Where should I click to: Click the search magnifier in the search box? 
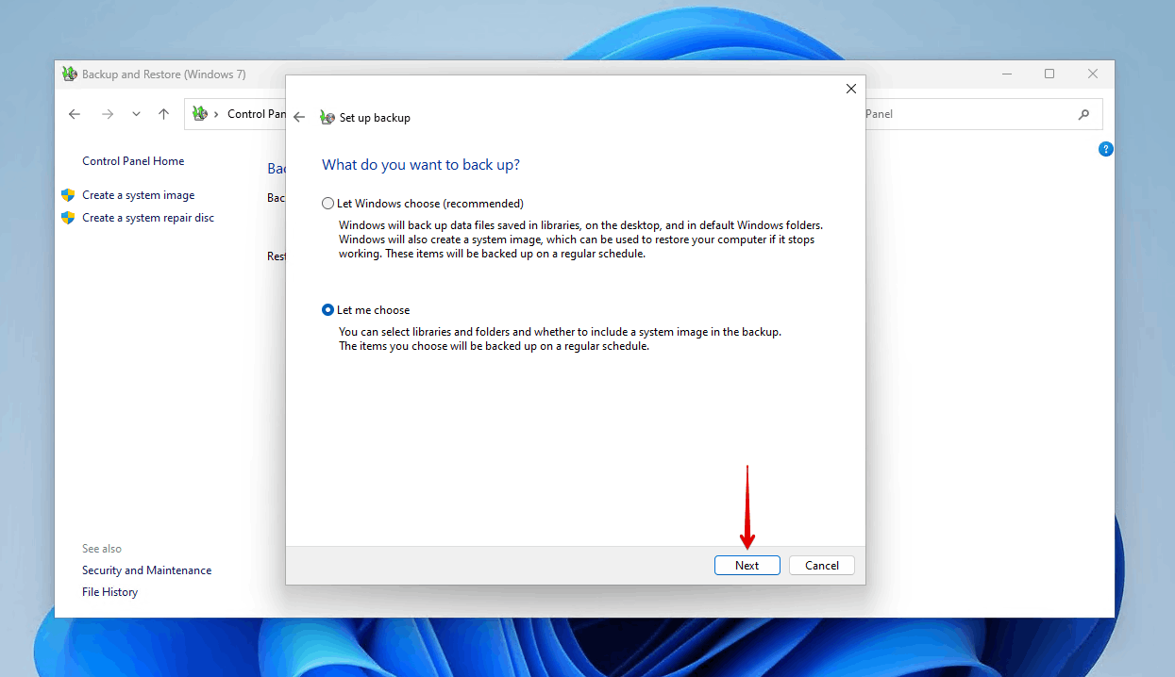(x=1083, y=113)
